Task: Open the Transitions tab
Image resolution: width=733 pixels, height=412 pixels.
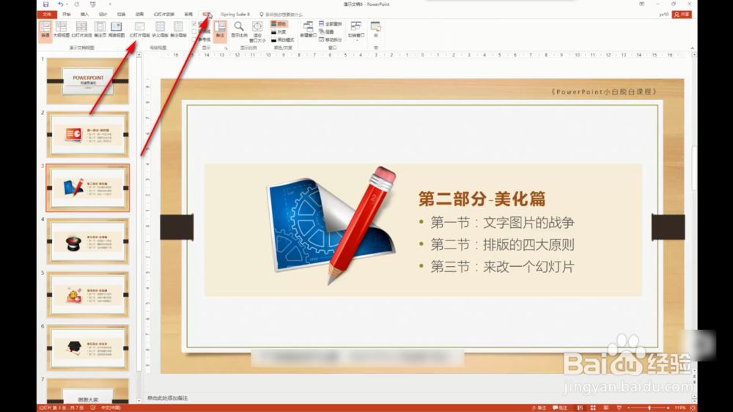Action: (x=121, y=15)
